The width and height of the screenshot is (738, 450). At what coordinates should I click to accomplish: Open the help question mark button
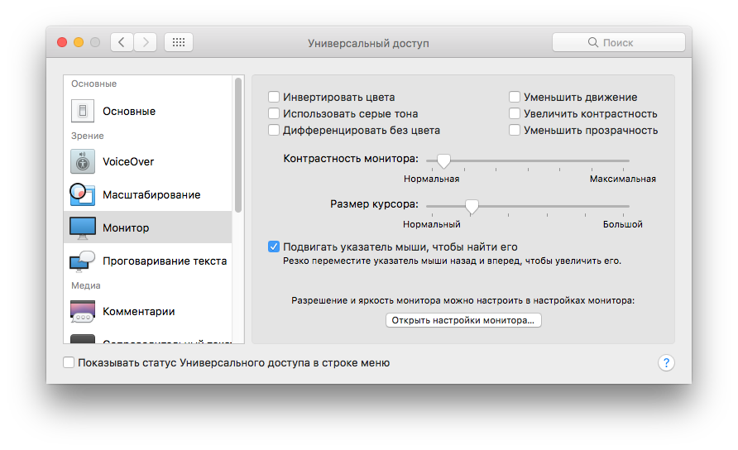(666, 362)
